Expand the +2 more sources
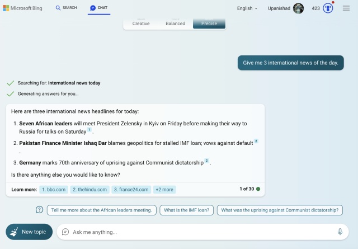The image size is (358, 249). click(164, 190)
